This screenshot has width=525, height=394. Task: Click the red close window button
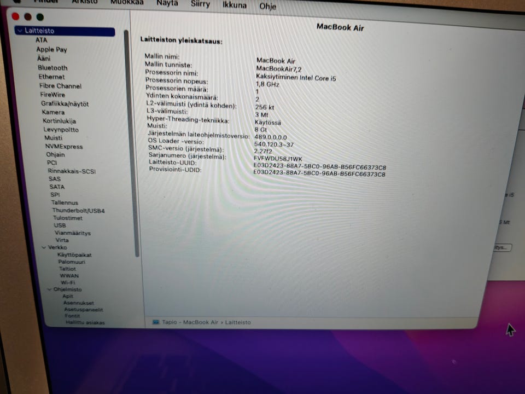pos(15,16)
